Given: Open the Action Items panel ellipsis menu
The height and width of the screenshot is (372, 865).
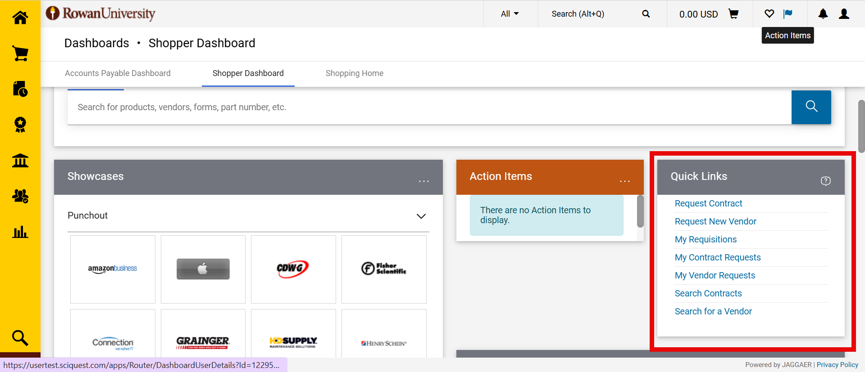Looking at the screenshot, I should tap(624, 181).
